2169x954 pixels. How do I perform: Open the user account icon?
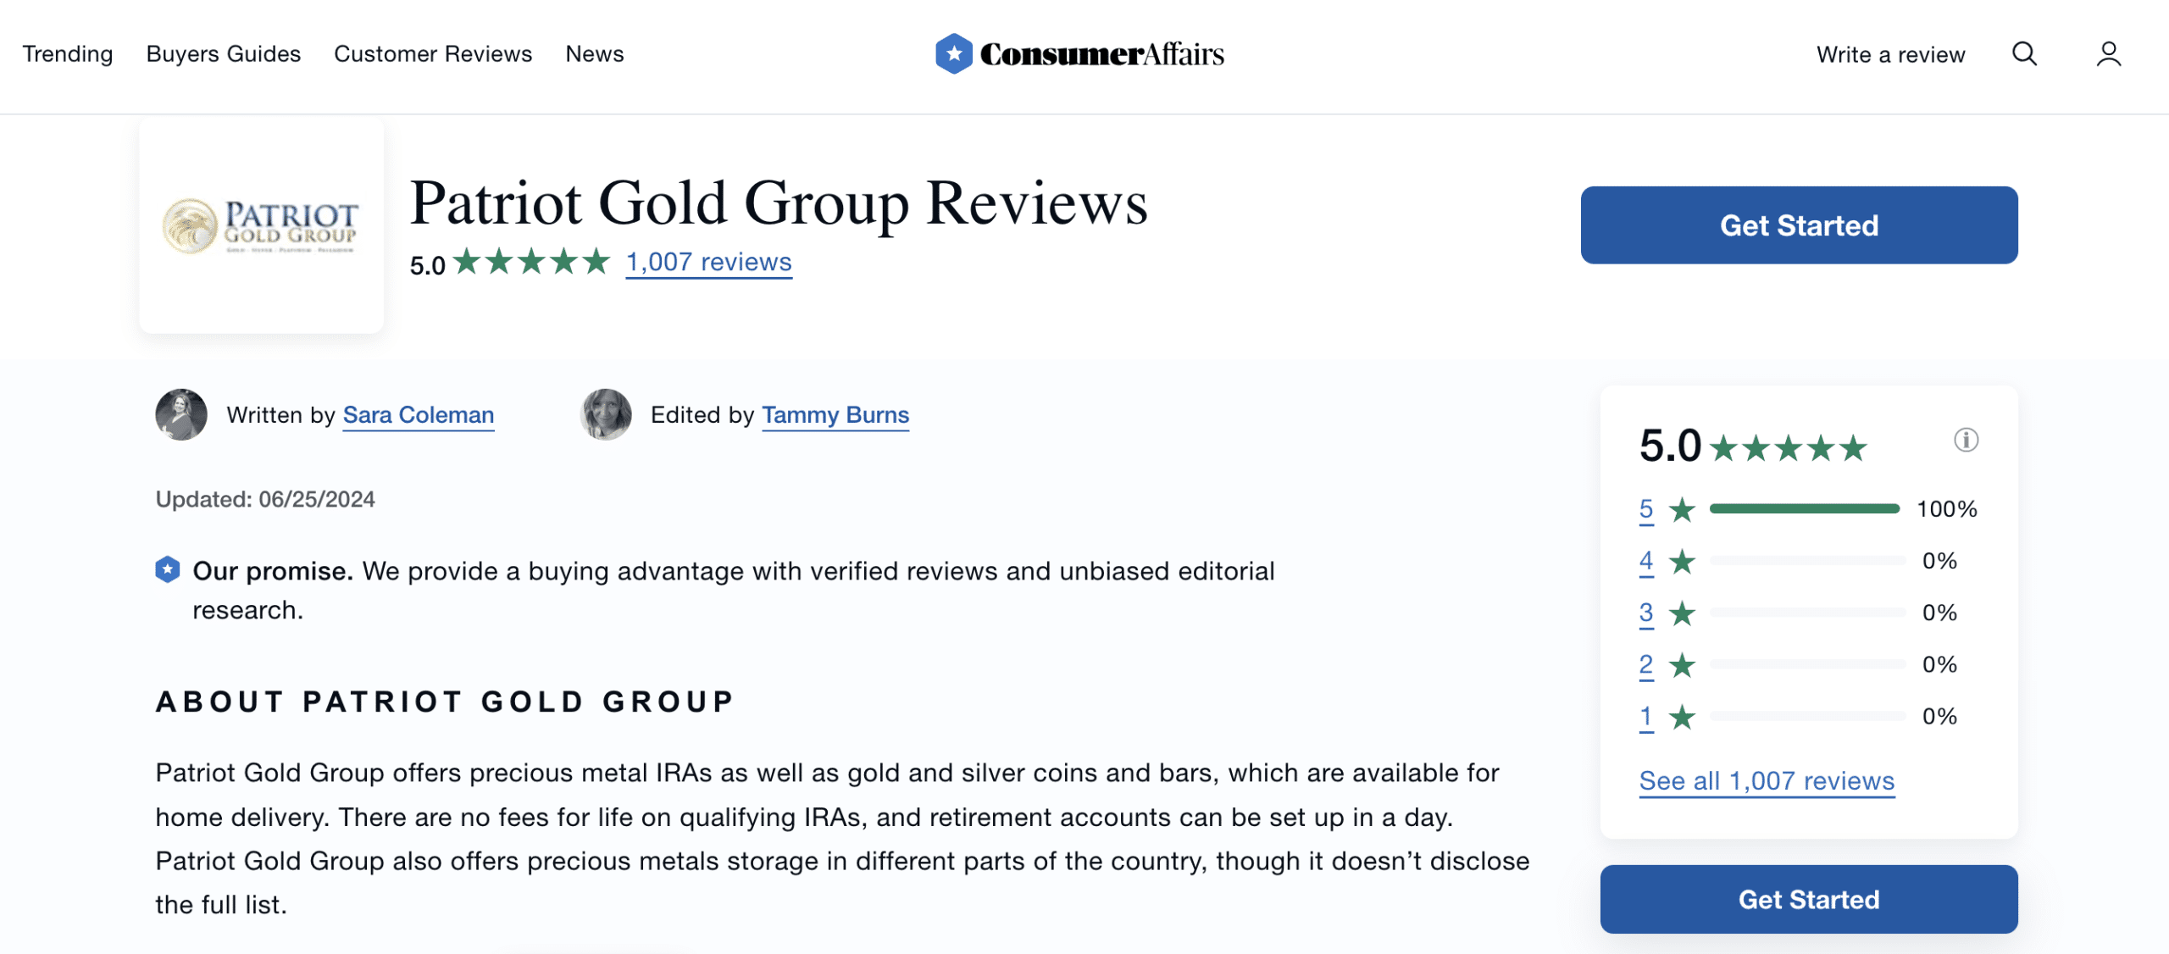2108,53
